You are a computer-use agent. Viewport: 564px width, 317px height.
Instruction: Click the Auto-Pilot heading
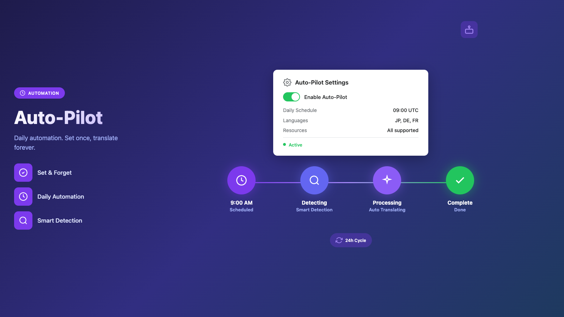tap(59, 118)
